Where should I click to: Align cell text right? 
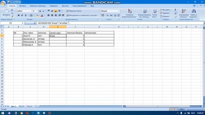pyautogui.click(x=55, y=15)
